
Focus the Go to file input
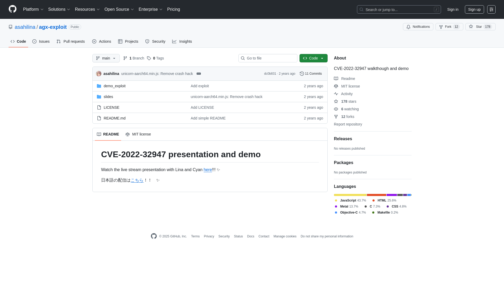pyautogui.click(x=268, y=58)
